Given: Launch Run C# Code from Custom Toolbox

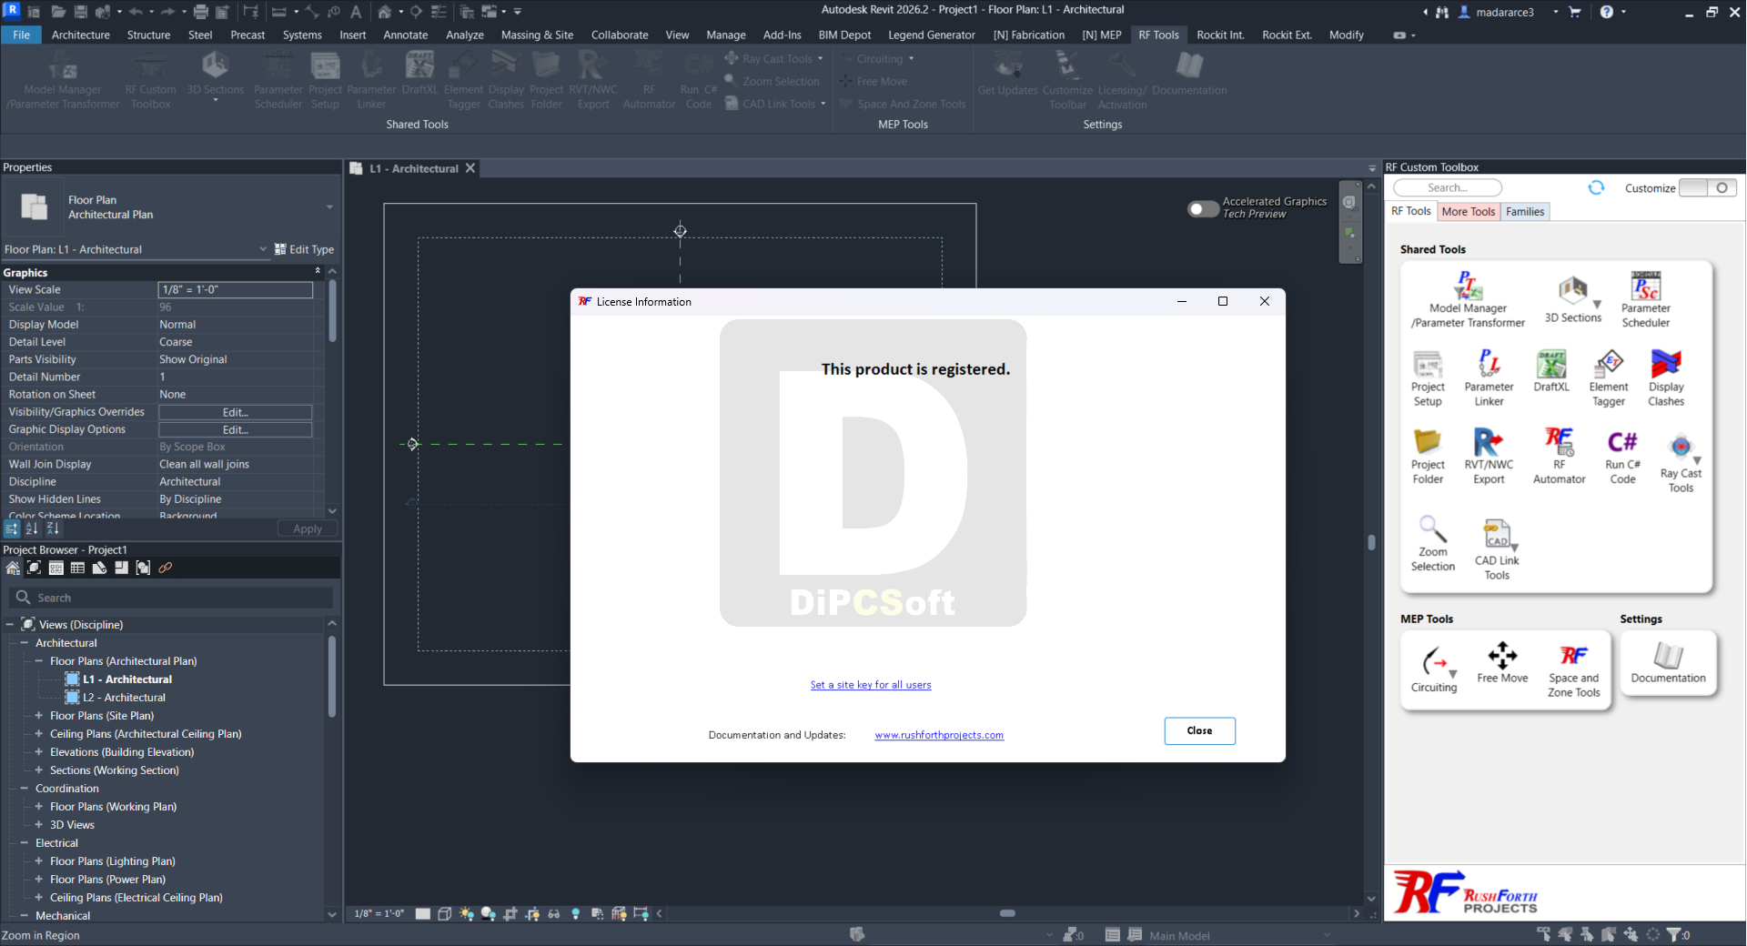Looking at the screenshot, I should (x=1622, y=457).
